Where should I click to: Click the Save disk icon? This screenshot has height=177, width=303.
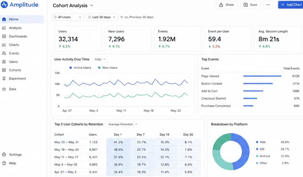(x=245, y=5)
